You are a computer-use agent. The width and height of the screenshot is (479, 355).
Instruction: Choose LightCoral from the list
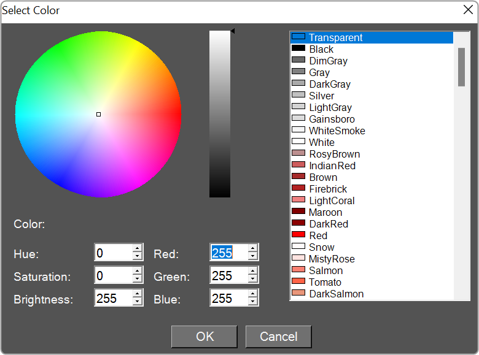(x=372, y=200)
